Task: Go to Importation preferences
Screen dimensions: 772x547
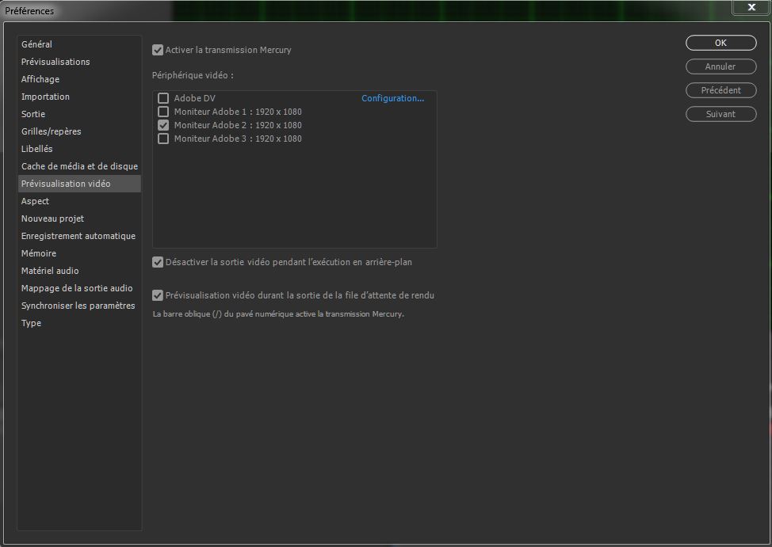Action: tap(45, 97)
